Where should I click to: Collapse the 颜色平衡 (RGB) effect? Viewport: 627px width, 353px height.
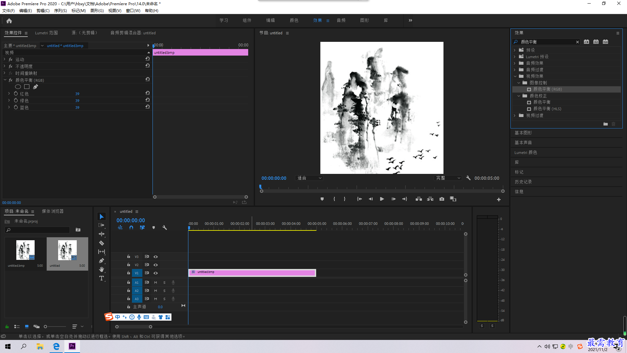point(5,80)
